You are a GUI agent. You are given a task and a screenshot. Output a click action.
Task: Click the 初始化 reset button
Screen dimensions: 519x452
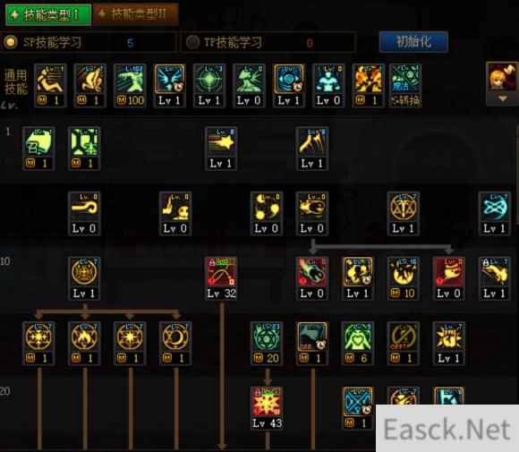click(413, 42)
